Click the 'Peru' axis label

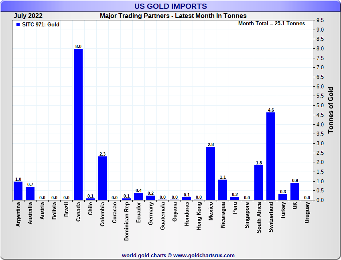tap(235, 208)
